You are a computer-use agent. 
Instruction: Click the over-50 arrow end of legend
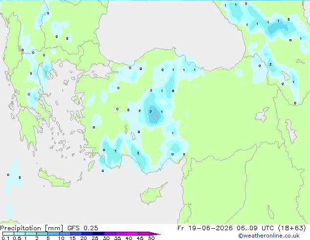155,234
